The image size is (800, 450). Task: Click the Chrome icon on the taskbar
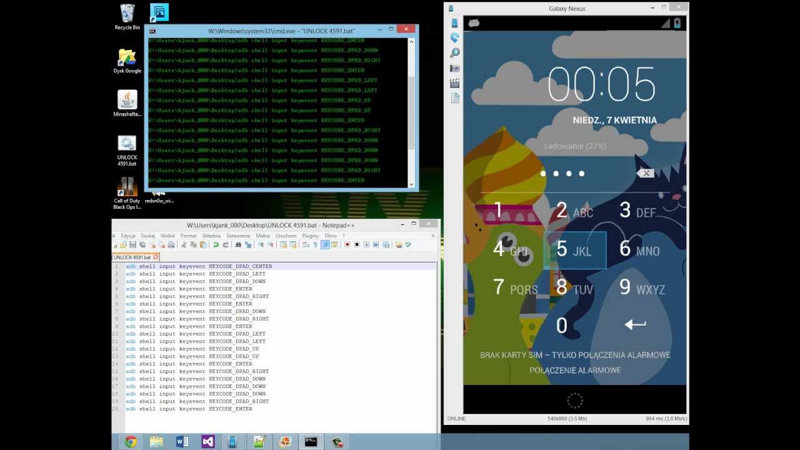tap(131, 442)
